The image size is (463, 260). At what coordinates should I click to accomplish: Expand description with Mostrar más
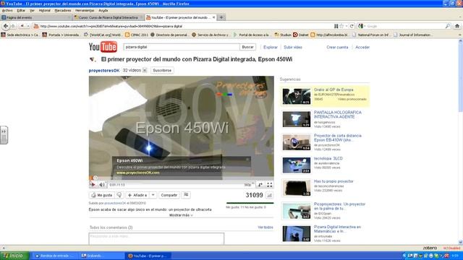click(x=181, y=215)
